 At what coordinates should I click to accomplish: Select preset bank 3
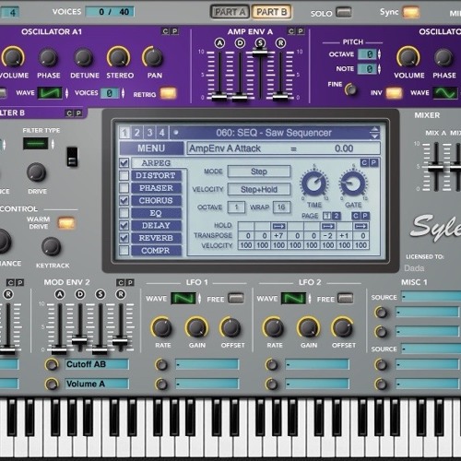(x=149, y=133)
